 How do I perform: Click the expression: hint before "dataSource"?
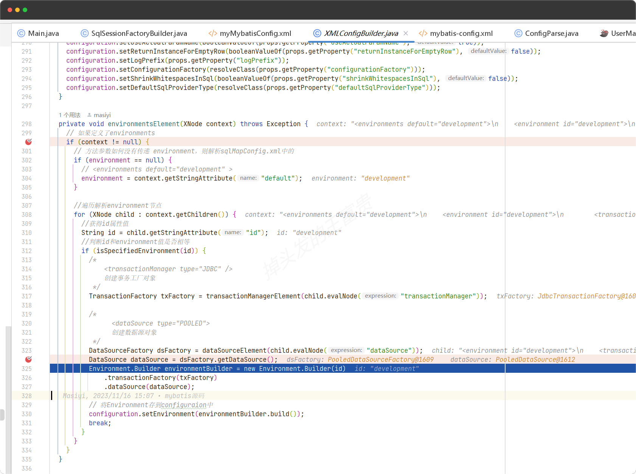tap(346, 350)
